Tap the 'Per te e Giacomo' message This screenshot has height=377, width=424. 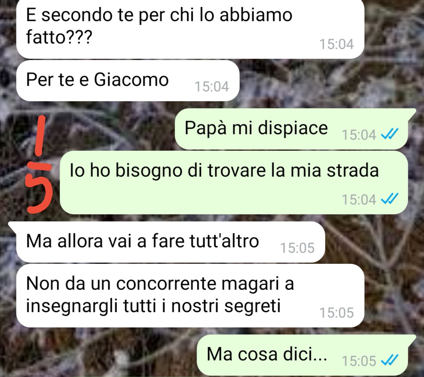(128, 81)
